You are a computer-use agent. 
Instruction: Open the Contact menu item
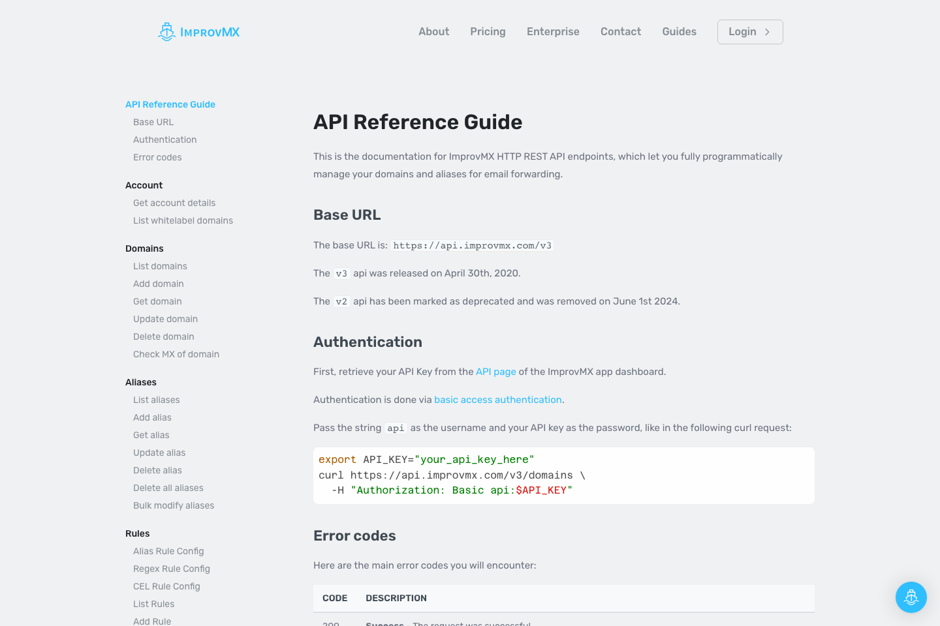pyautogui.click(x=621, y=31)
